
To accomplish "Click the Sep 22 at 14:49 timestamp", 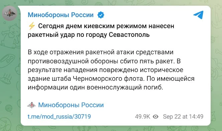I will [183, 117].
